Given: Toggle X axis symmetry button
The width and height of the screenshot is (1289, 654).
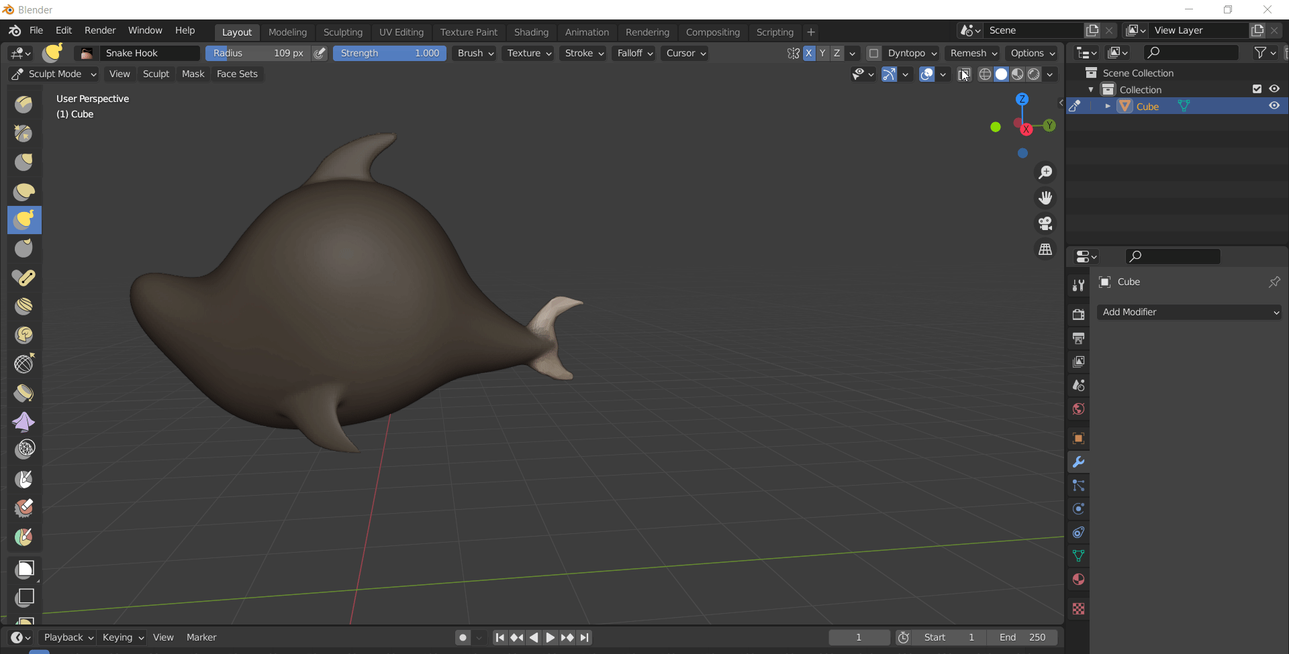Looking at the screenshot, I should tap(809, 53).
